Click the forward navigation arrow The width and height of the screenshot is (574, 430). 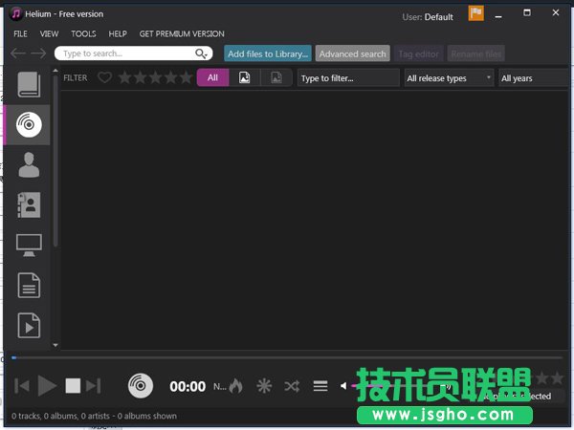[38, 54]
